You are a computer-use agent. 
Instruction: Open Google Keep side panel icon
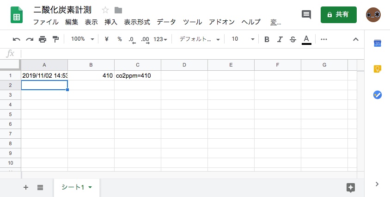(x=377, y=69)
